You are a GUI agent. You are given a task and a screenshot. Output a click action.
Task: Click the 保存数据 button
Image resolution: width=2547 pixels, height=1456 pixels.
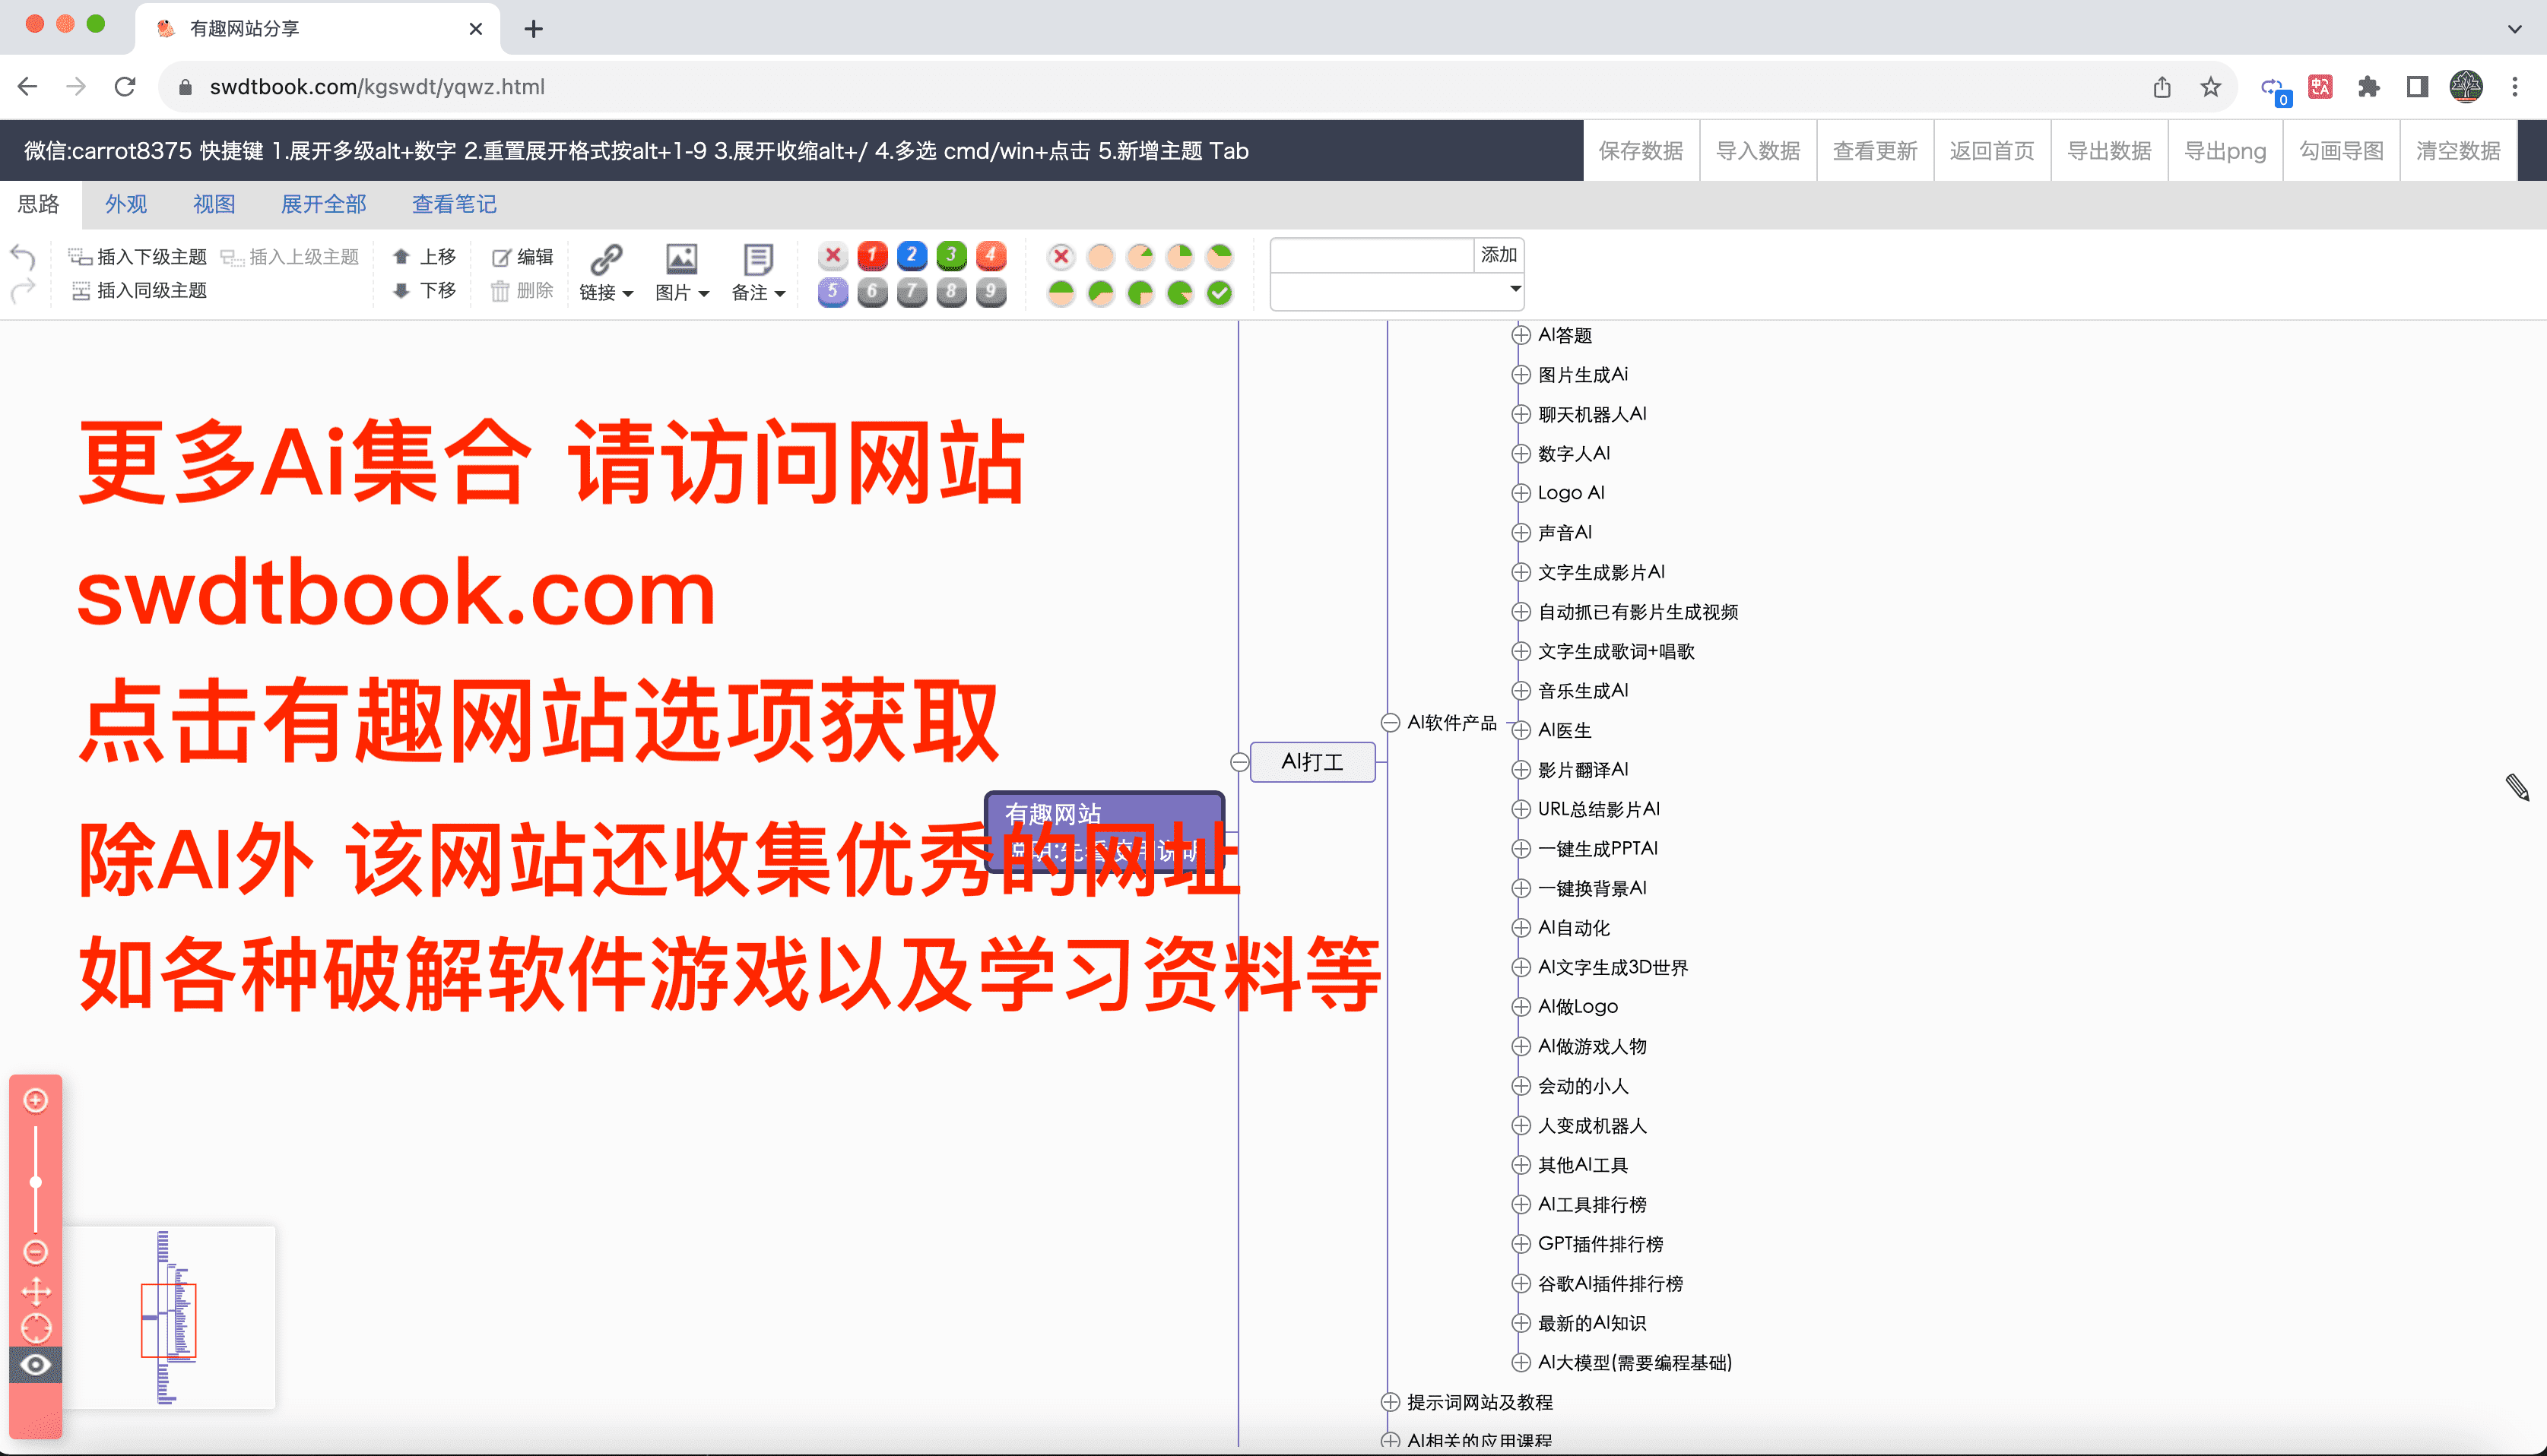pos(1641,151)
